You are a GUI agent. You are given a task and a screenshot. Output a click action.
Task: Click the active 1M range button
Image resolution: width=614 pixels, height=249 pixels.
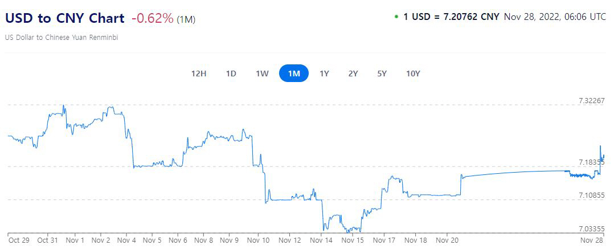click(x=294, y=74)
